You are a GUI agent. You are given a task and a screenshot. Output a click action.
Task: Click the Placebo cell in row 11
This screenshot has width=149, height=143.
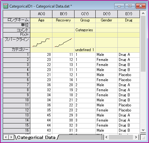click(129, 105)
